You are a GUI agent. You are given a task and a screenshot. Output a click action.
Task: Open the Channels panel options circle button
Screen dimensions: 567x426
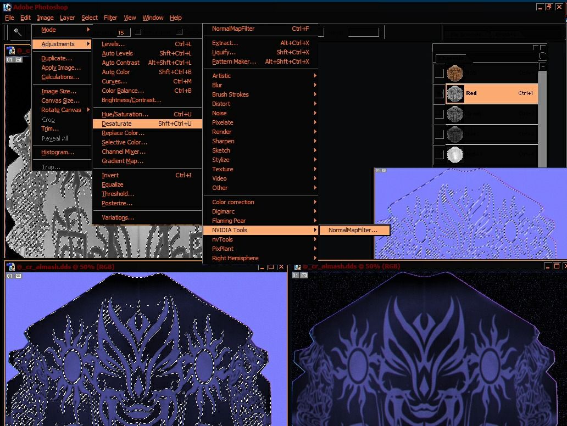click(x=542, y=55)
